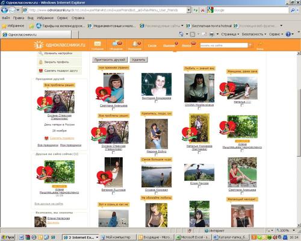This screenshot has height=241, width=301.
Task: Click the browser Back arrow button
Action: coord(5,10)
